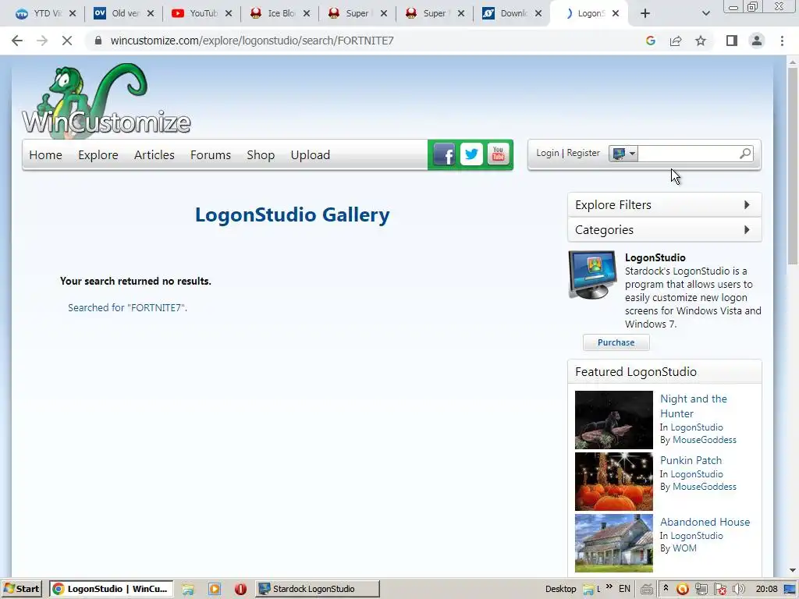Image resolution: width=799 pixels, height=599 pixels.
Task: Click the LogonStudio monitor icon
Action: (593, 274)
